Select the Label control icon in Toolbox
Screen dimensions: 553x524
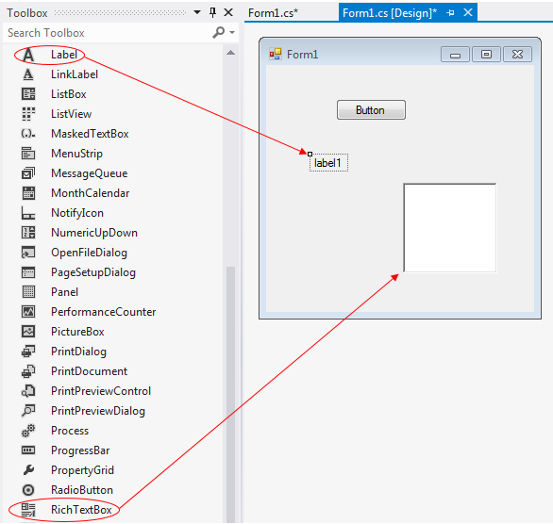[28, 55]
